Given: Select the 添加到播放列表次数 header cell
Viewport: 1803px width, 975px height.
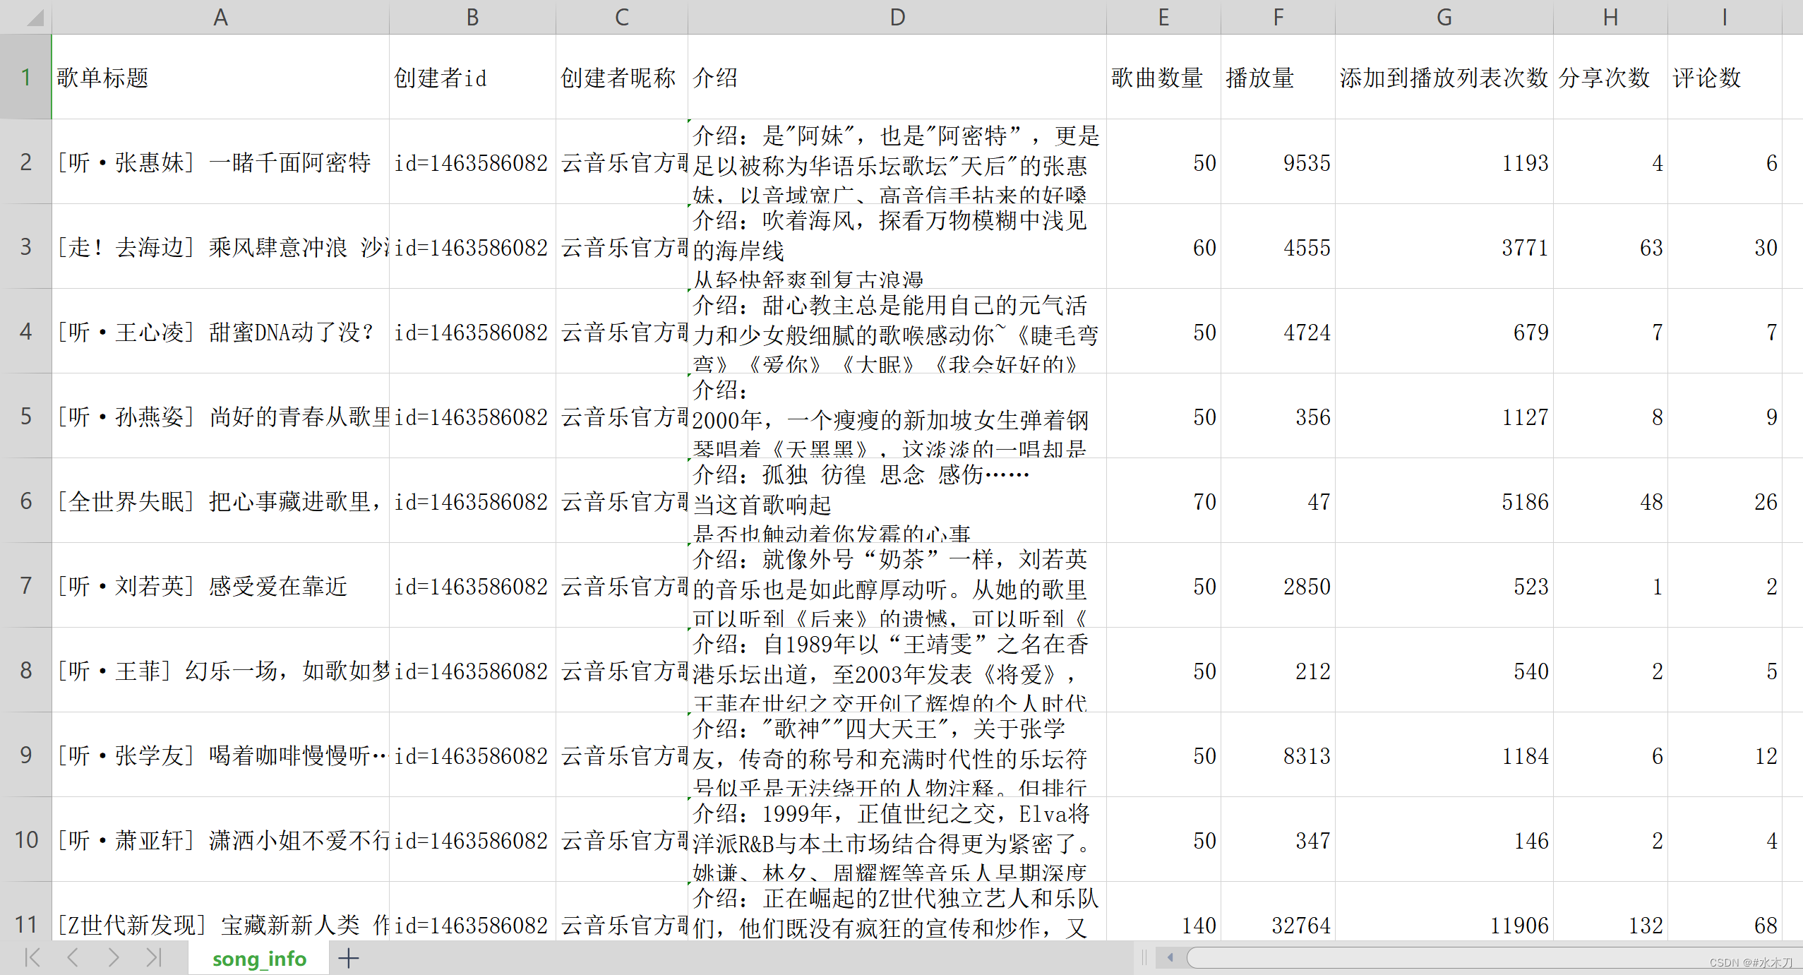Looking at the screenshot, I should [x=1444, y=77].
